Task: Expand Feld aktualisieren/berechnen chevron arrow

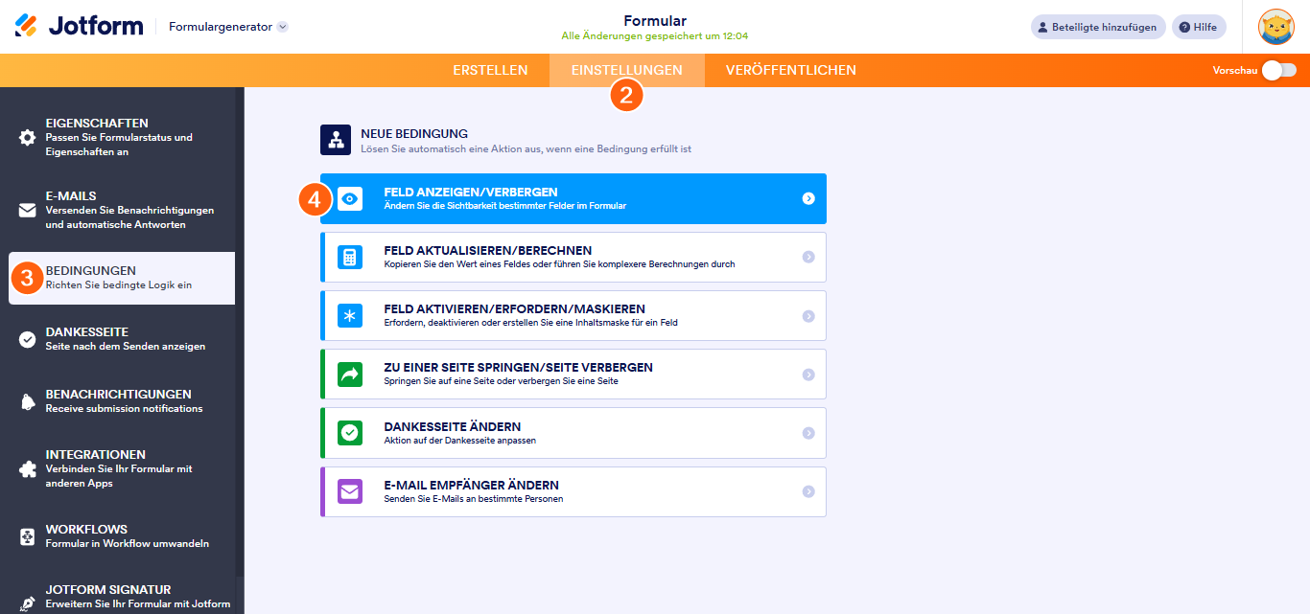Action: pos(808,257)
